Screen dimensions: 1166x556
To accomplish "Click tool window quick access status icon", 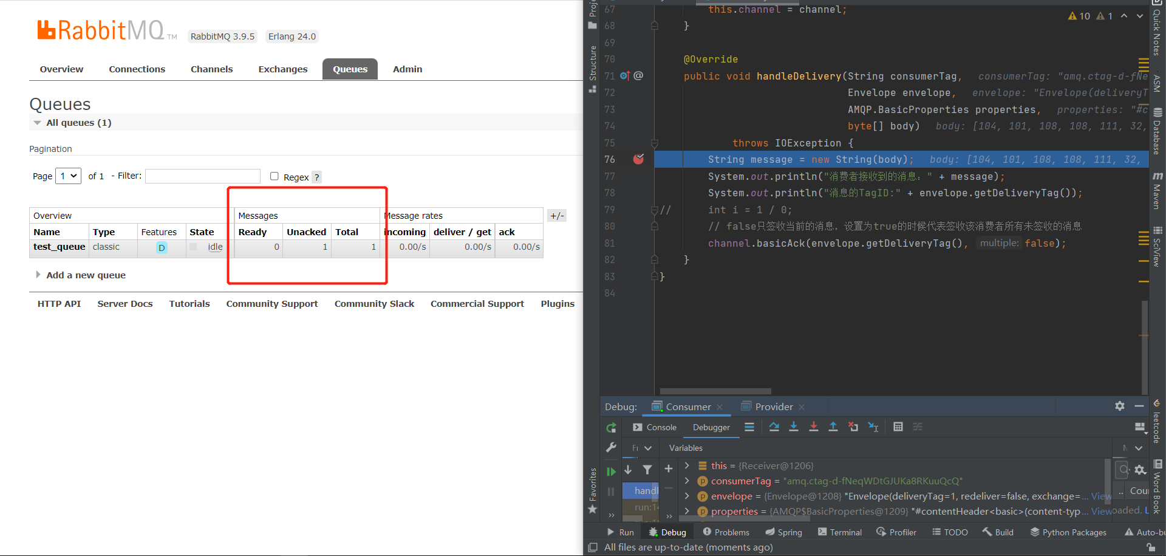I will pos(593,547).
